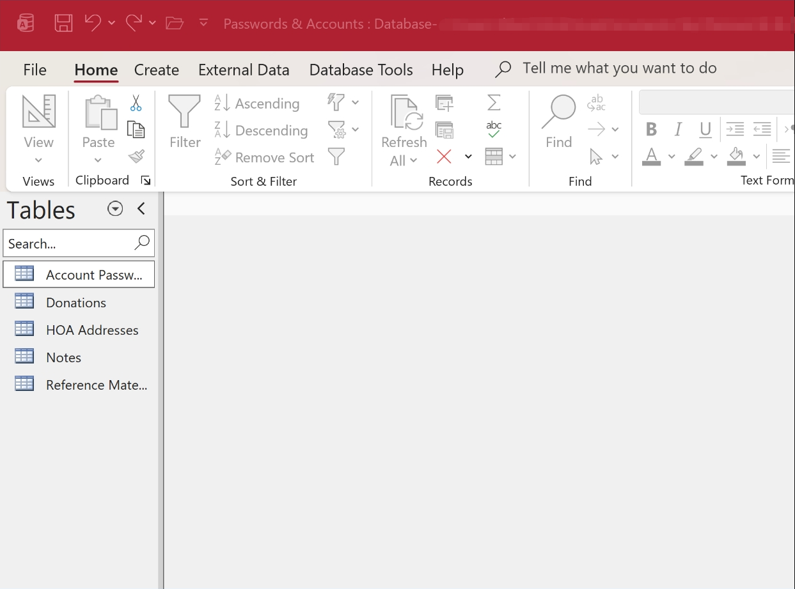Expand the Paste options dropdown
Viewport: 795px width, 589px height.
[98, 160]
